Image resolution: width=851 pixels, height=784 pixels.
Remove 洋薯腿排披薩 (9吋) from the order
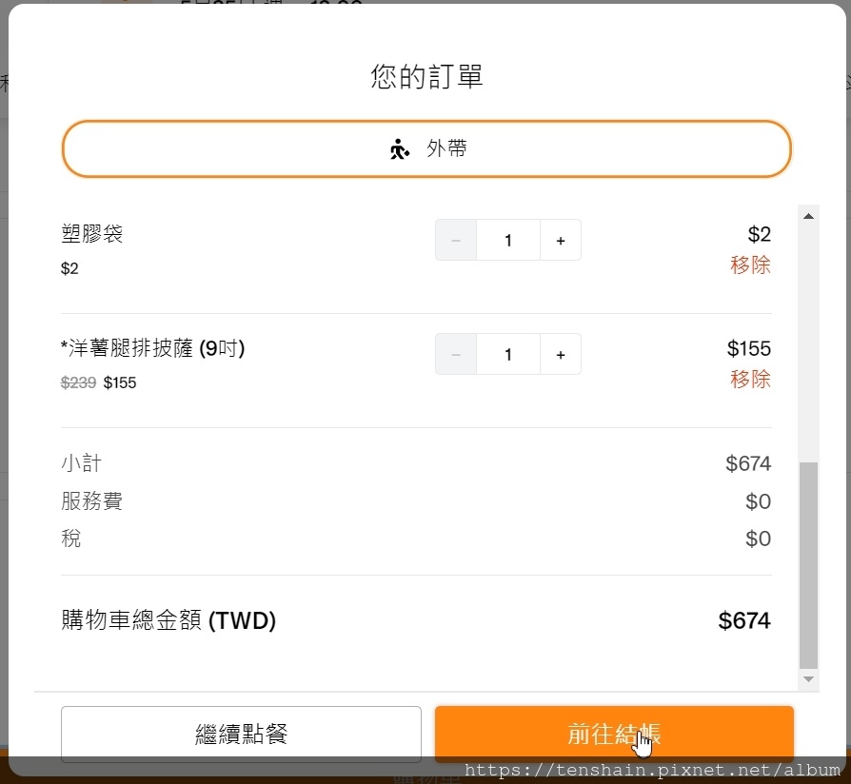pyautogui.click(x=750, y=380)
